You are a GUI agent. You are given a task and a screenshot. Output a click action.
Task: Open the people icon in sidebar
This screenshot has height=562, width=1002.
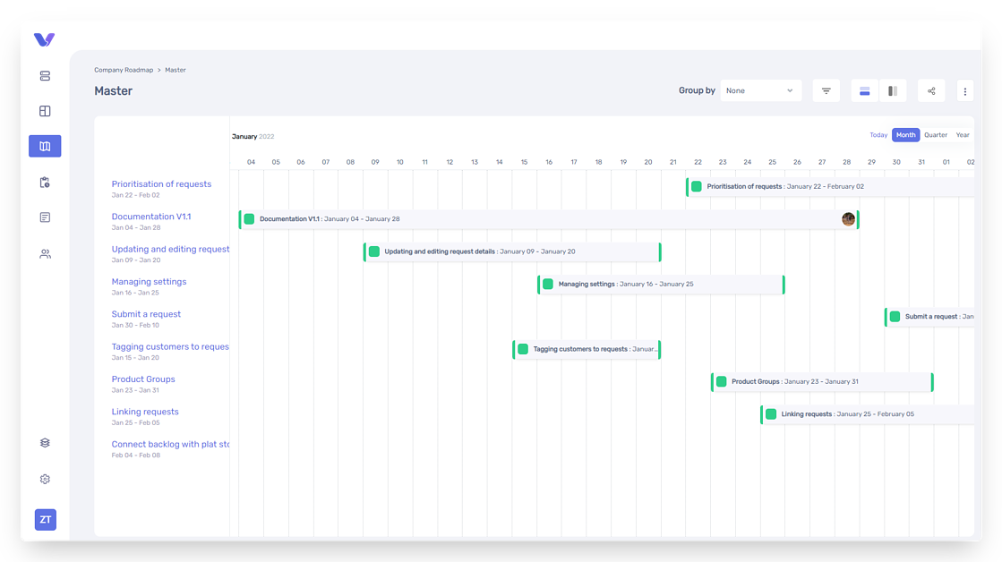coord(45,254)
